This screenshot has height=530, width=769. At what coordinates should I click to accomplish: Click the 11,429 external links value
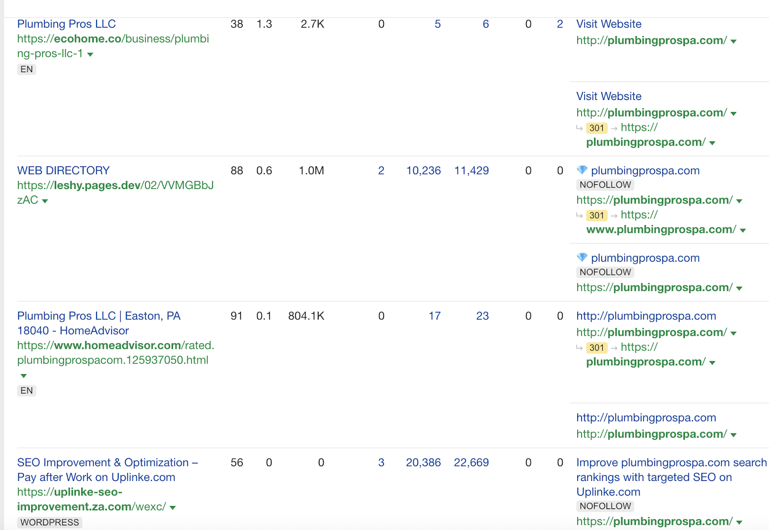point(471,171)
